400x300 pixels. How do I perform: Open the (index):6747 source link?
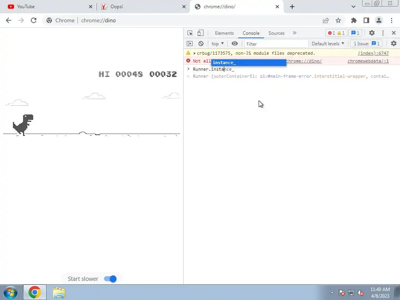(373, 53)
